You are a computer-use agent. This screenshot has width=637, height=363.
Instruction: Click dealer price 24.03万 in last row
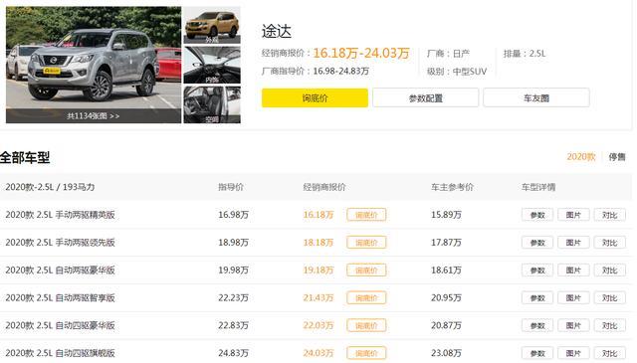click(x=318, y=352)
